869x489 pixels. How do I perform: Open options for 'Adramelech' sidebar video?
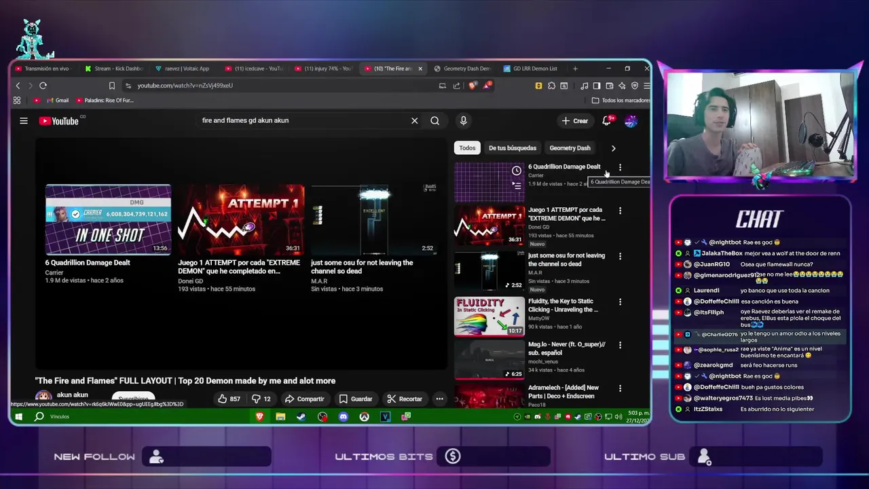pyautogui.click(x=620, y=388)
